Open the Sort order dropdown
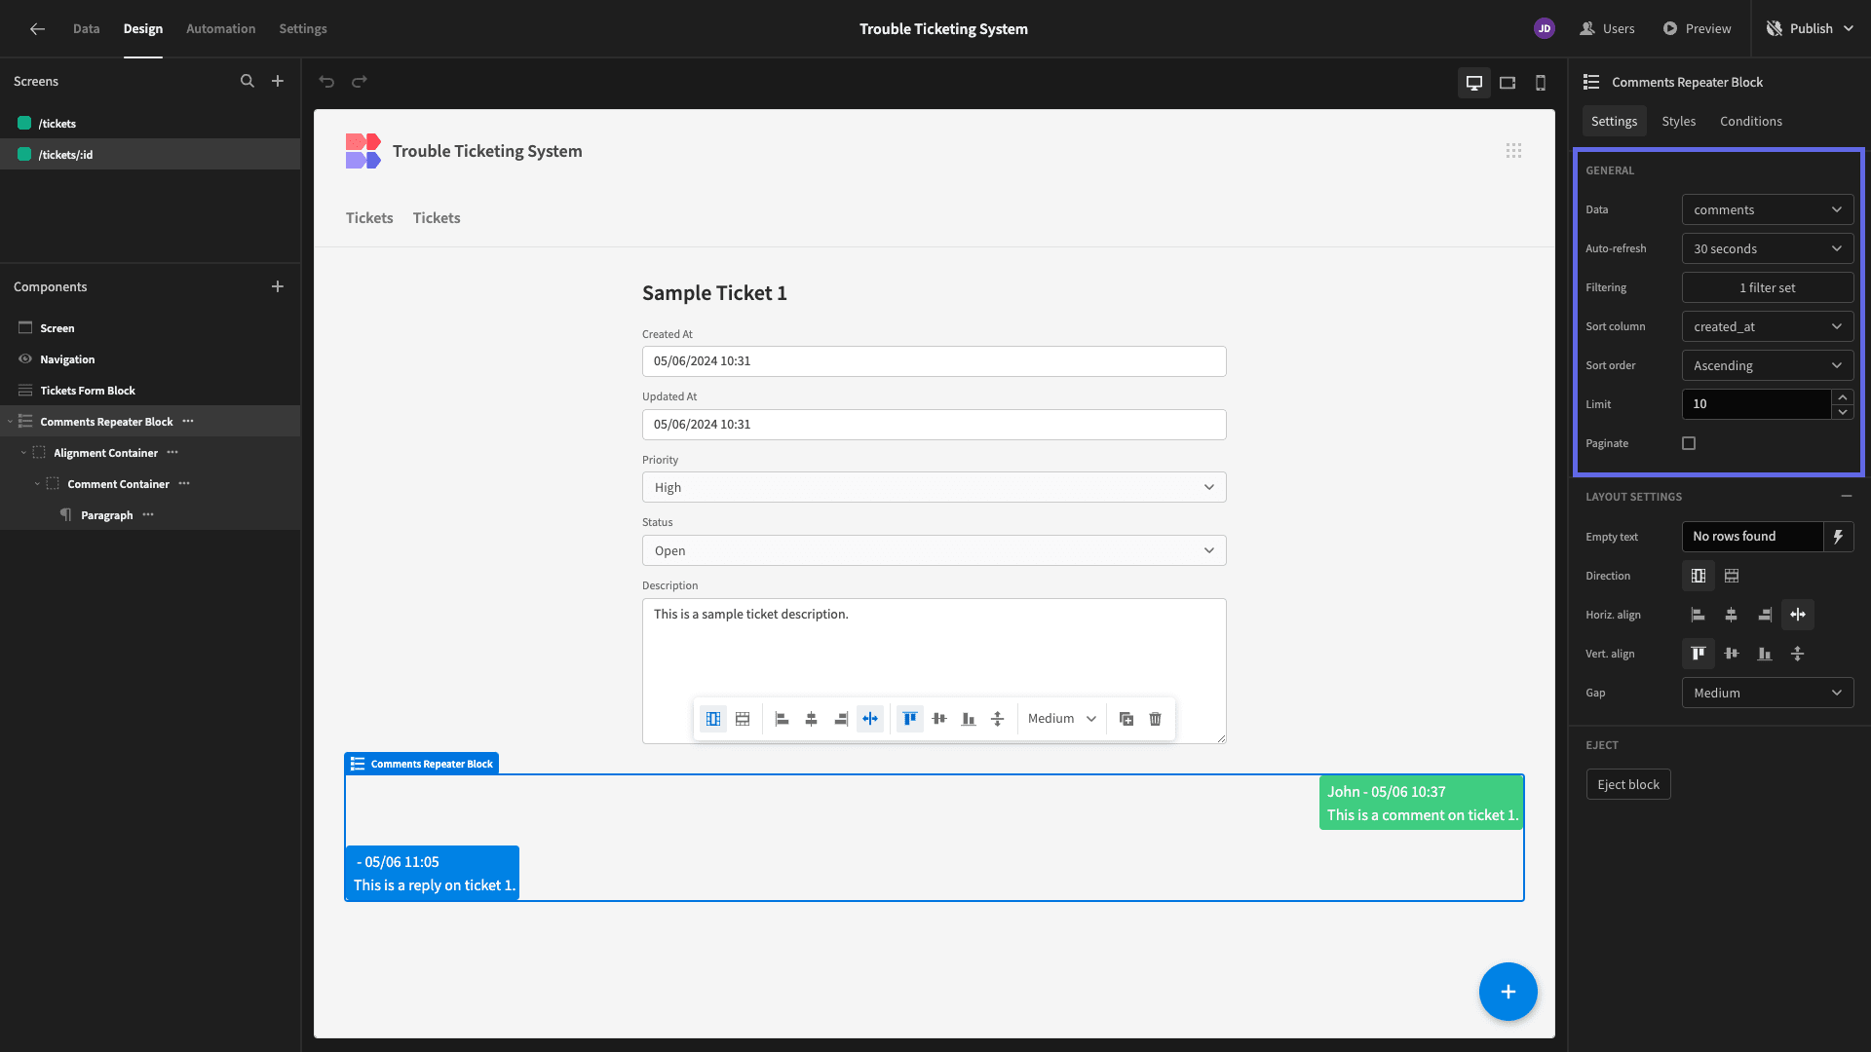The image size is (1871, 1052). (x=1768, y=365)
